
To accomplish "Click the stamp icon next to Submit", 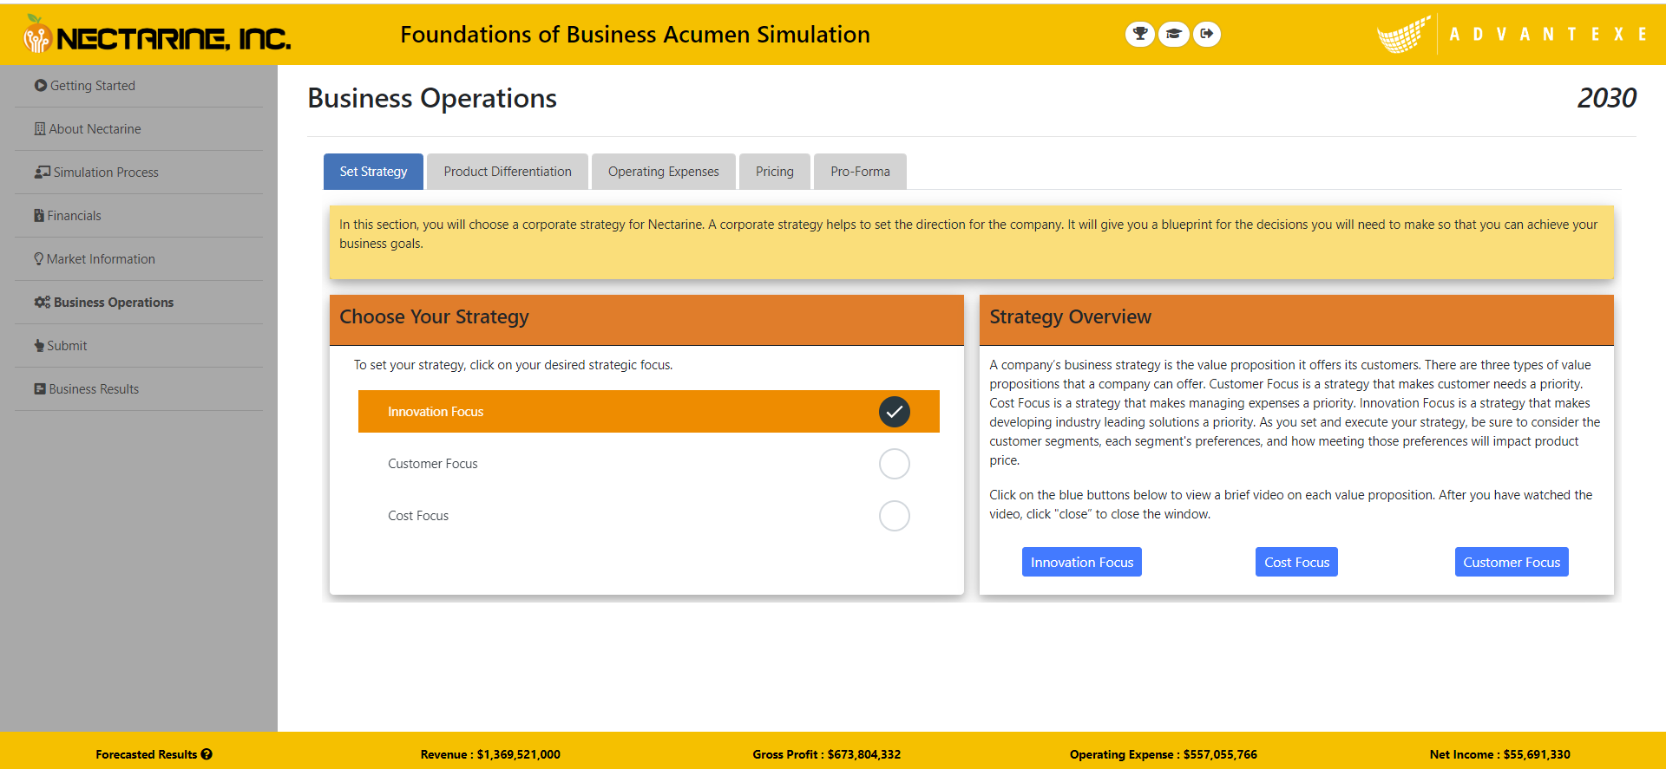I will tap(39, 345).
